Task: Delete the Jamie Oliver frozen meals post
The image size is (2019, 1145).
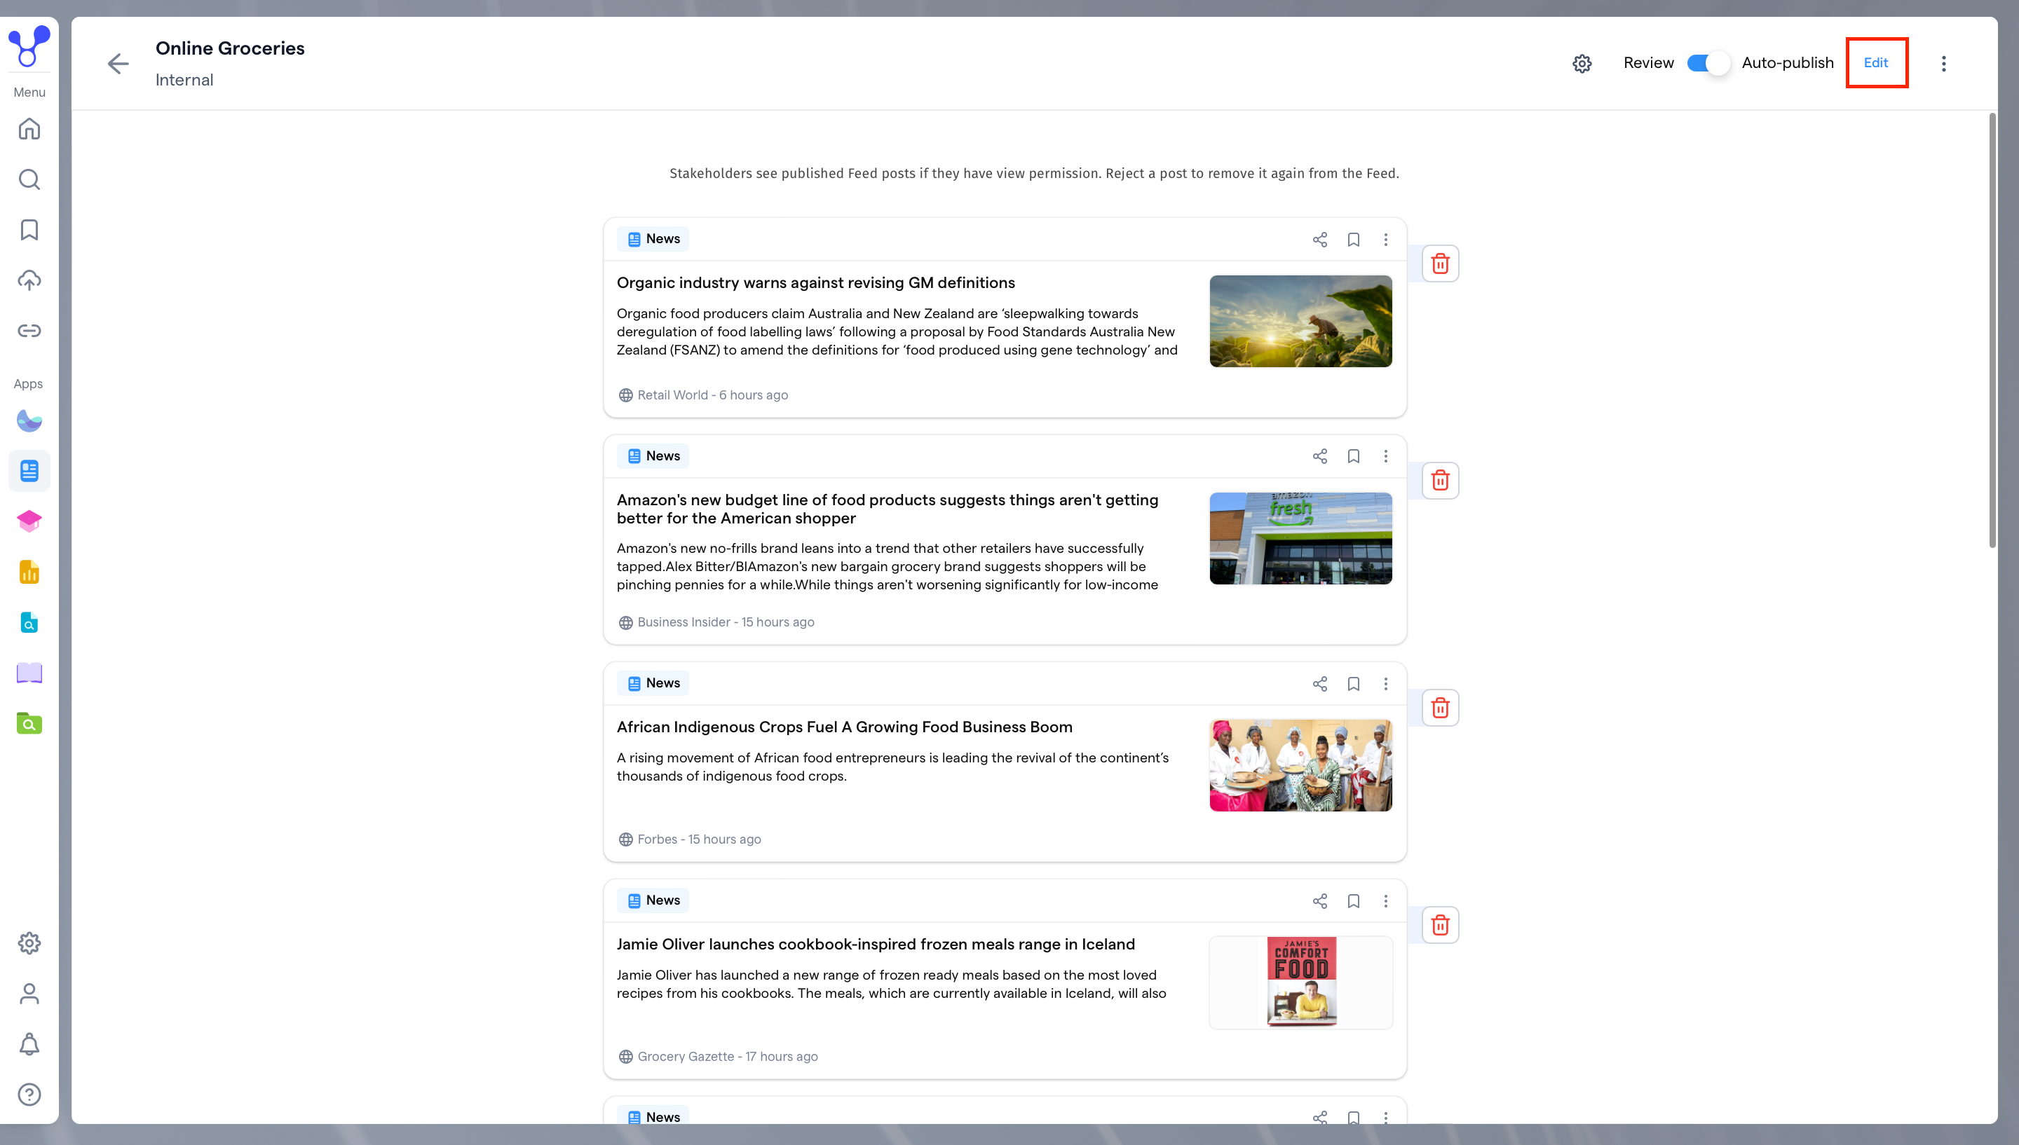Action: tap(1440, 925)
